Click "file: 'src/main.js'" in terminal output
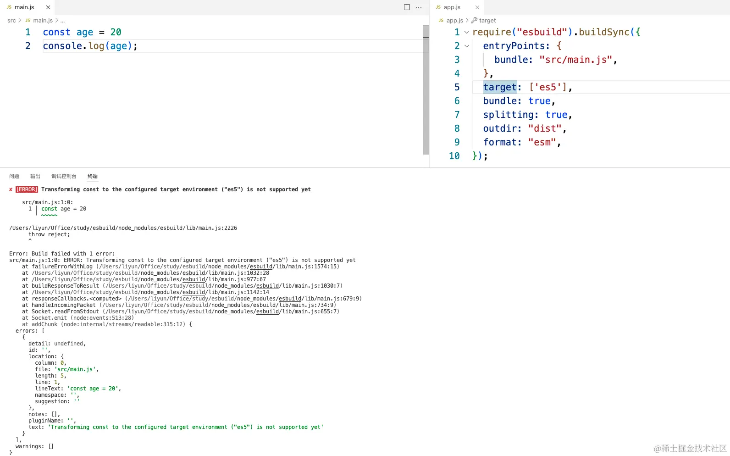Image resolution: width=730 pixels, height=456 pixels. (x=66, y=369)
